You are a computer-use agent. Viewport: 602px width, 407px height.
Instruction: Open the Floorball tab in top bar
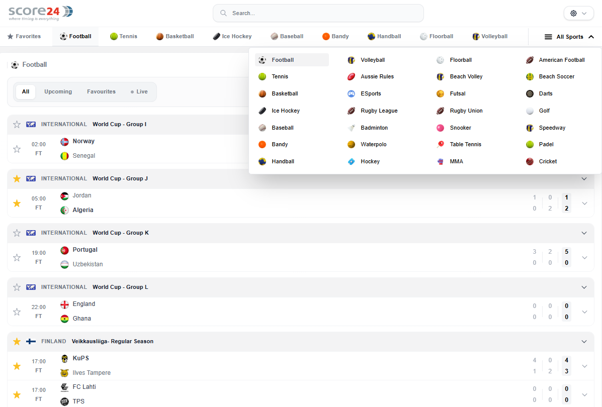click(437, 37)
